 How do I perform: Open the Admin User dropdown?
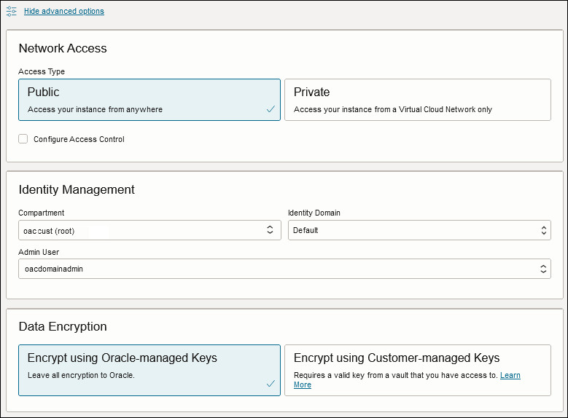click(284, 269)
